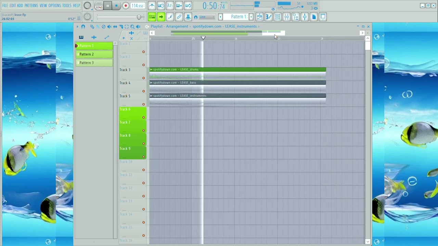Pause playback

pos(107,5)
